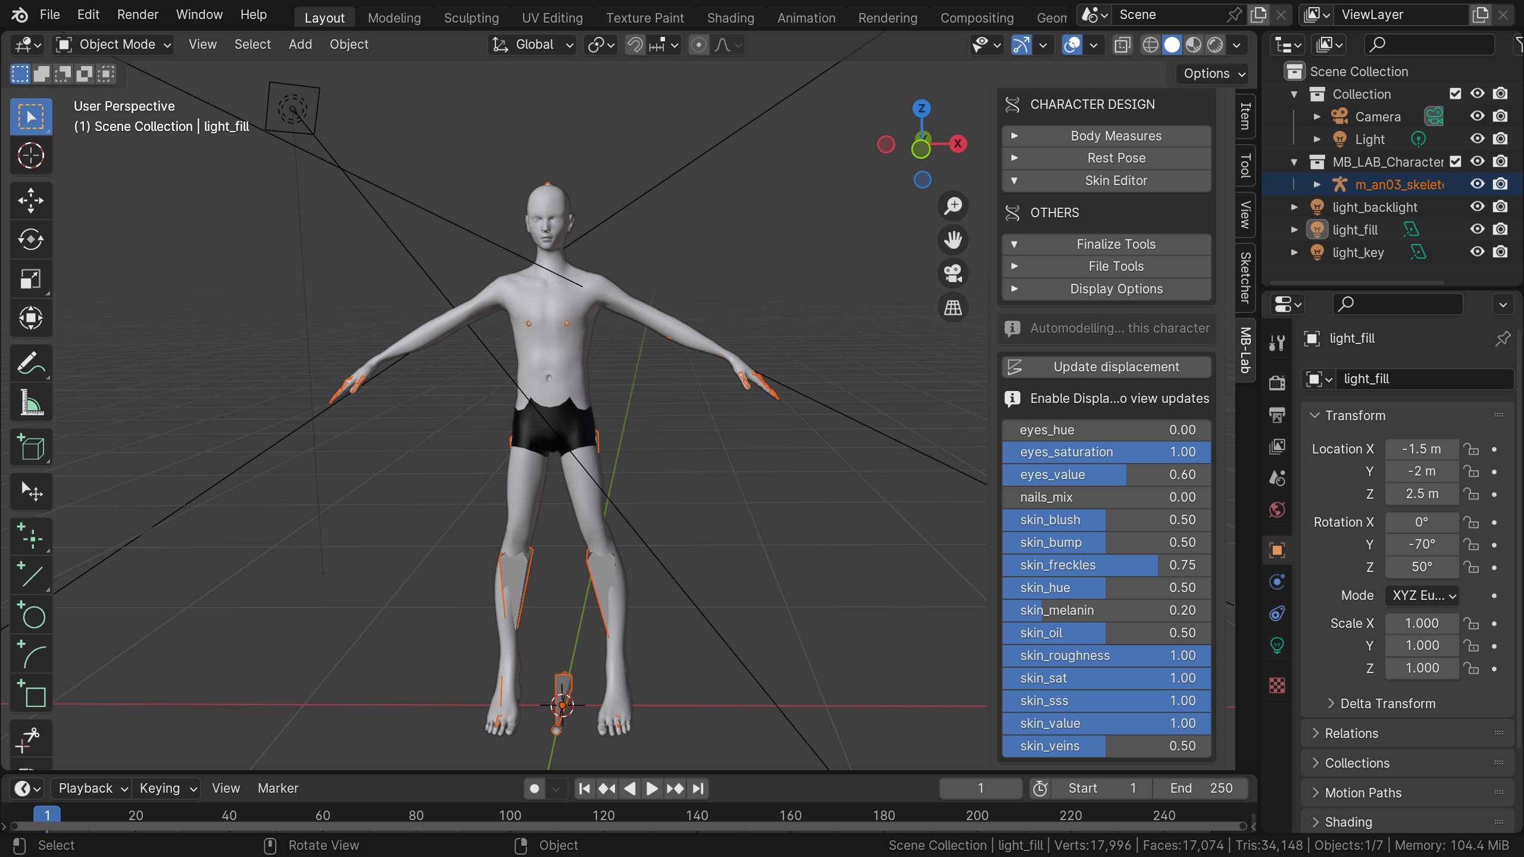Open the Texture properties tab icon
This screenshot has width=1524, height=857.
click(1278, 685)
